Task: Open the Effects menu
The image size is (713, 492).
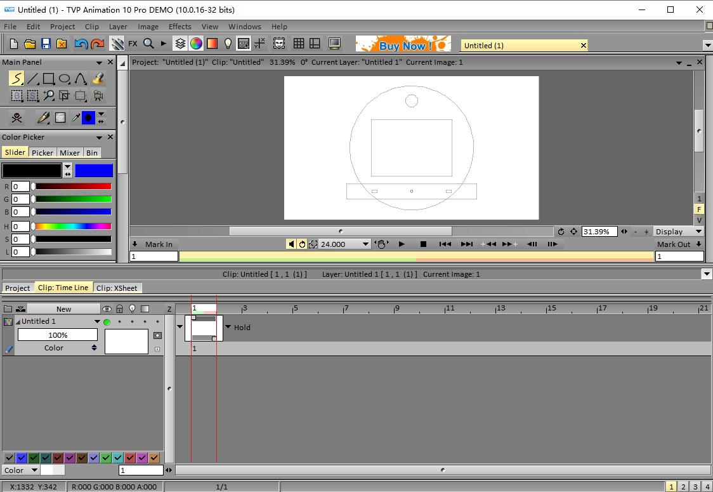Action: pyautogui.click(x=180, y=27)
